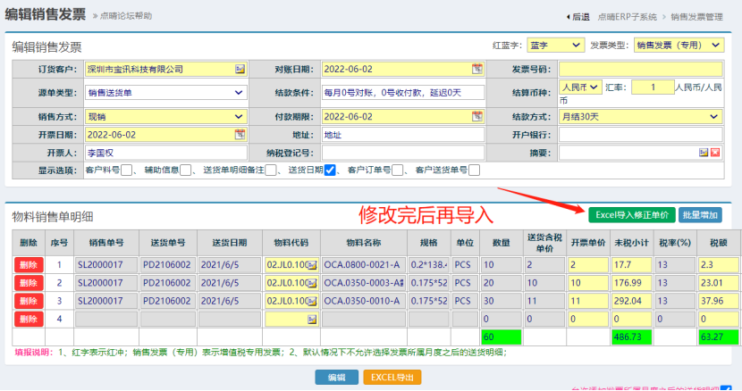Open material code lookup in row 4
This screenshot has height=391, width=742.
312,319
